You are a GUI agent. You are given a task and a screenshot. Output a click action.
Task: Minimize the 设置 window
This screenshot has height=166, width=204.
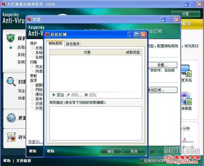(x=163, y=20)
